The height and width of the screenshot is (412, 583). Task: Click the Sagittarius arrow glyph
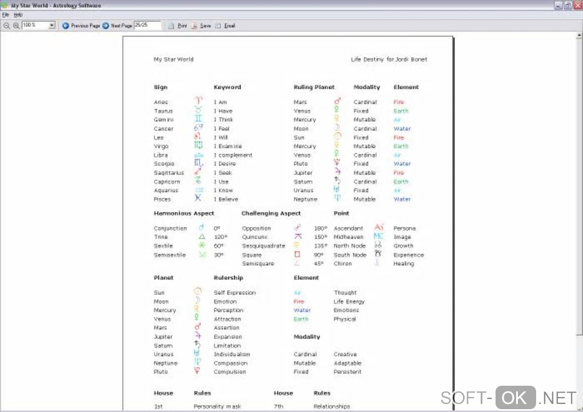(x=198, y=172)
